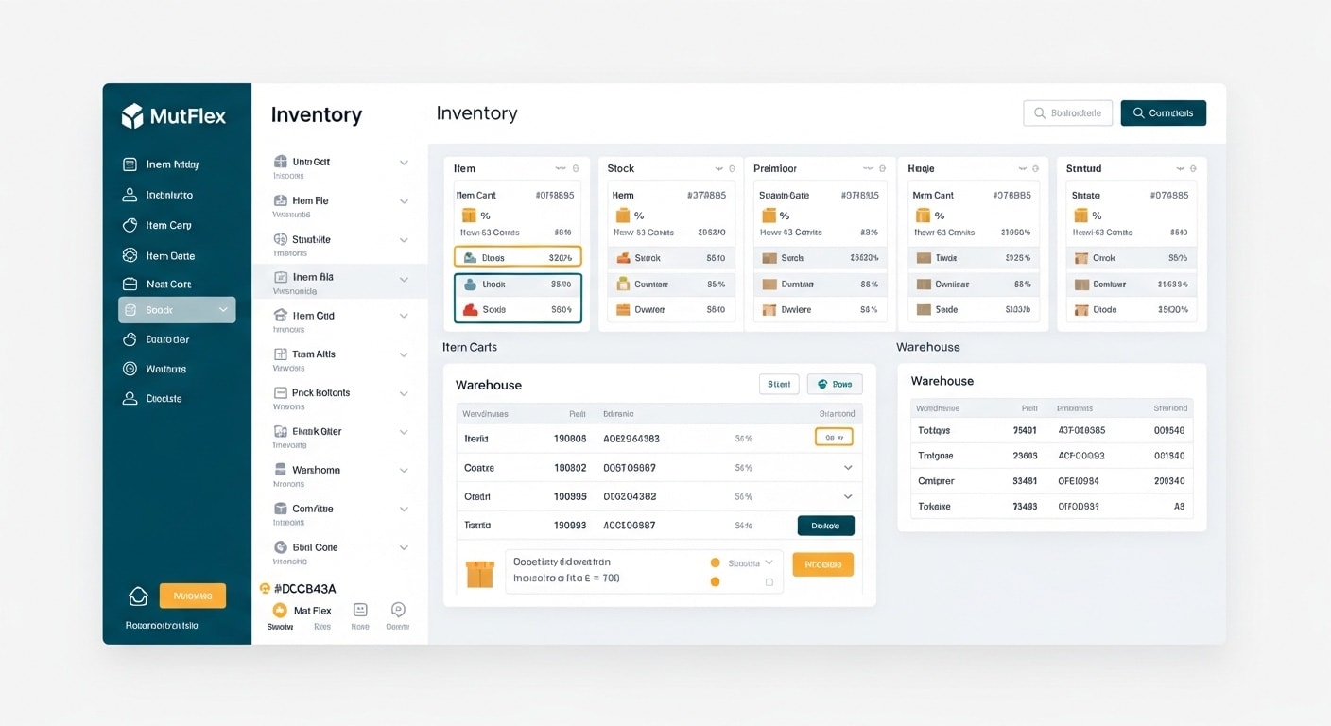1331x726 pixels.
Task: Switch to the Swotw bottom tab
Action: click(280, 626)
